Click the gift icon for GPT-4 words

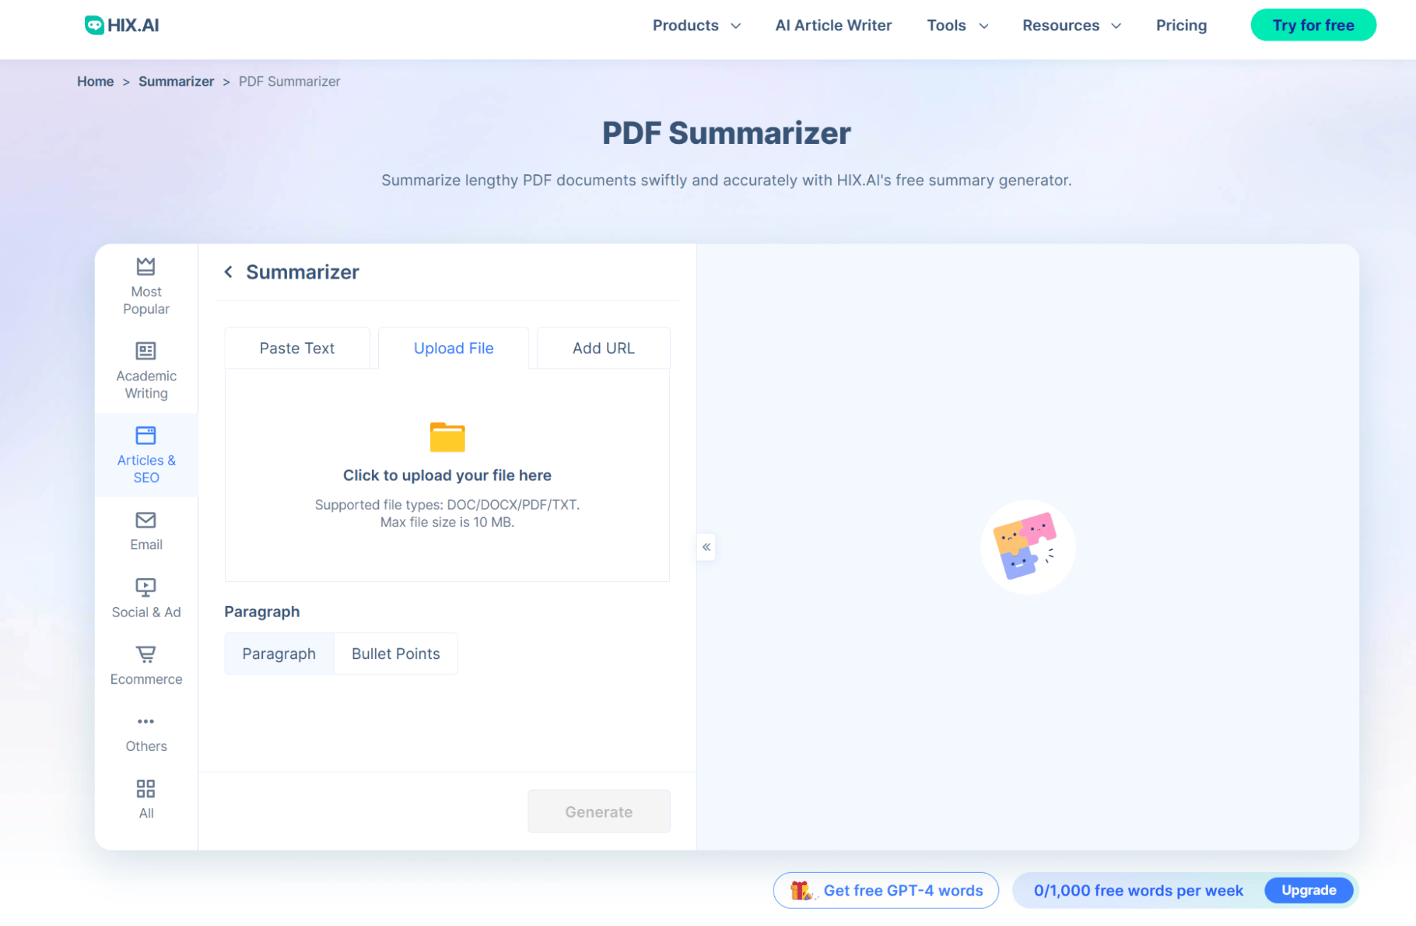point(801,891)
